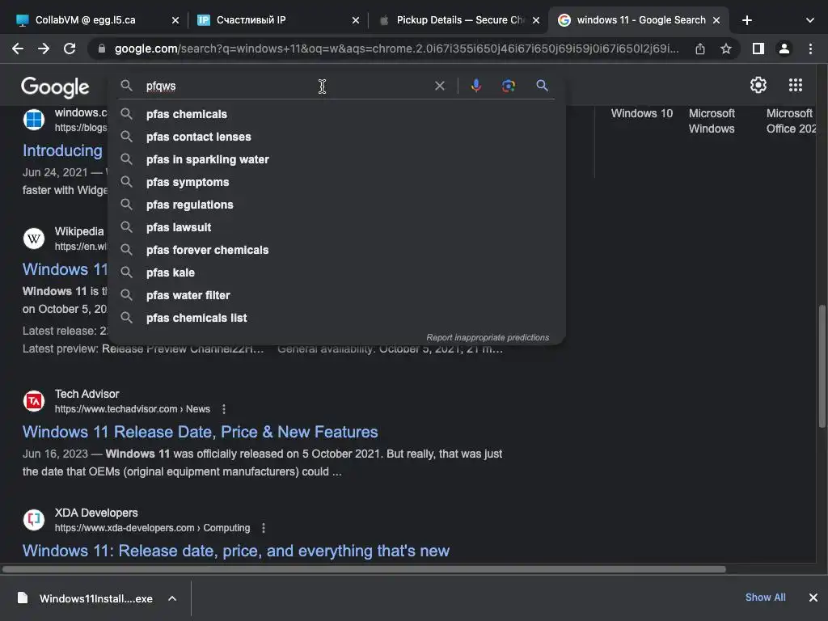Close the windows 11 Google Search tab
Screen dimensions: 828x621
(x=716, y=20)
